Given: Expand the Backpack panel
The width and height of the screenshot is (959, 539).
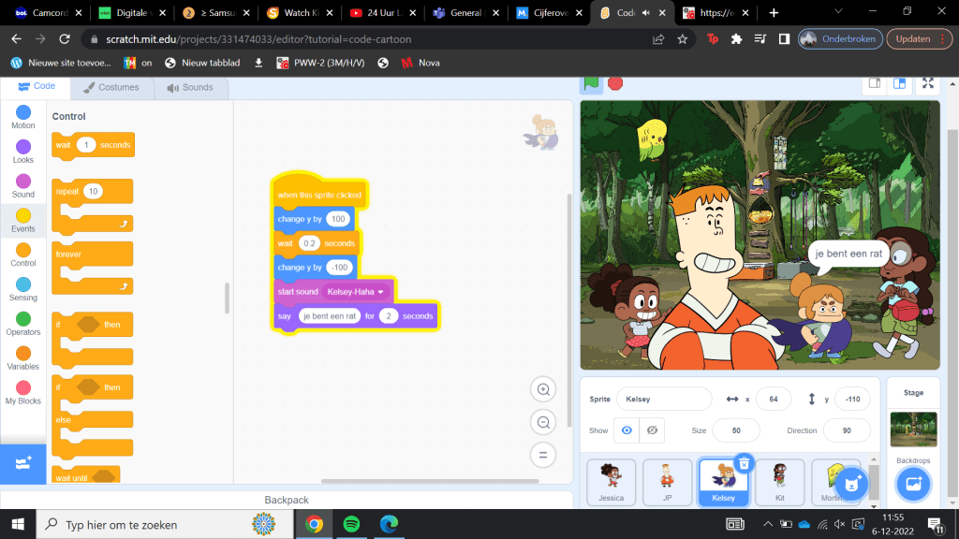Looking at the screenshot, I should coord(286,500).
